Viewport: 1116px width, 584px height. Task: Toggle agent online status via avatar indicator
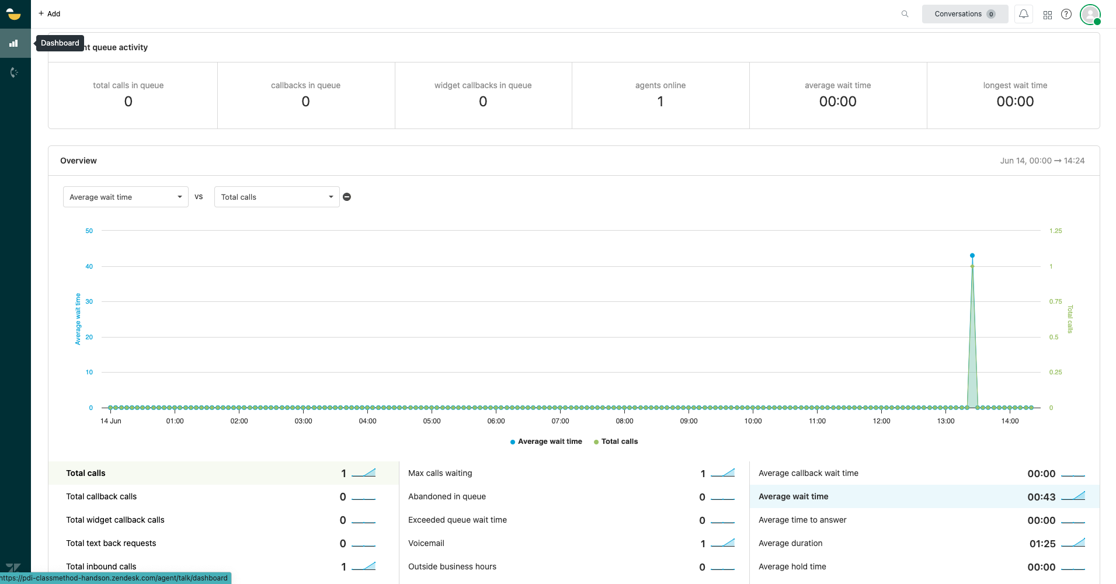point(1097,22)
